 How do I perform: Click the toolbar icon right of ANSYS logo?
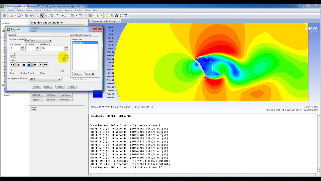pos(121,16)
